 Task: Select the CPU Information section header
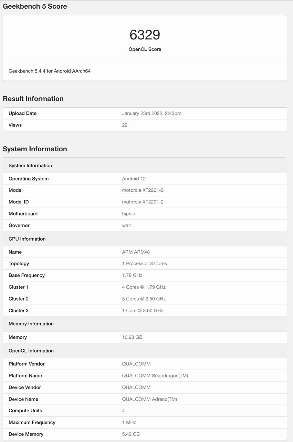point(27,239)
